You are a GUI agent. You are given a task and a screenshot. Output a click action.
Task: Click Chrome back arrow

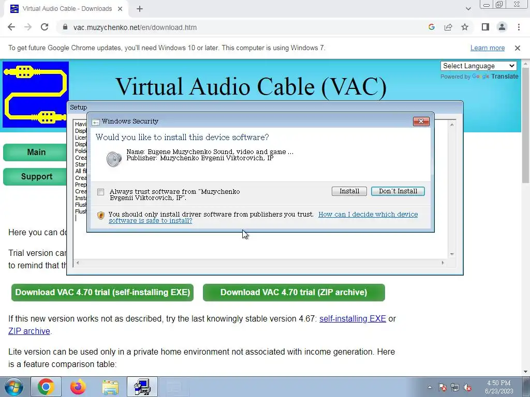coord(11,27)
